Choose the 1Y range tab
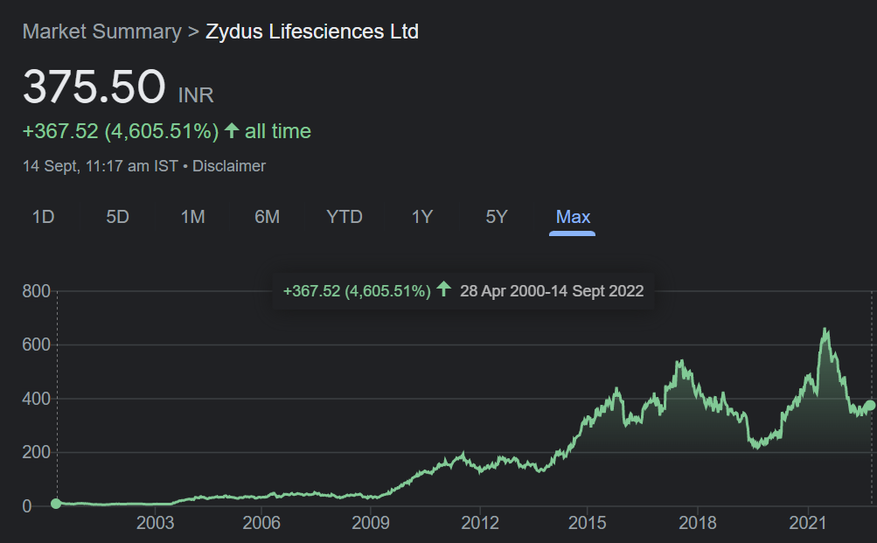The height and width of the screenshot is (543, 877). pos(422,217)
